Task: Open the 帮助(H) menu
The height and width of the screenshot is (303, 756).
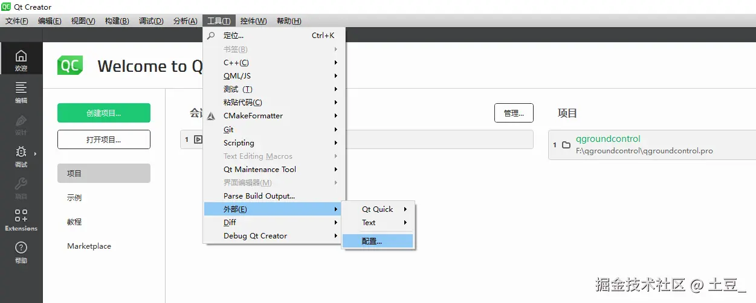Action: pyautogui.click(x=289, y=21)
